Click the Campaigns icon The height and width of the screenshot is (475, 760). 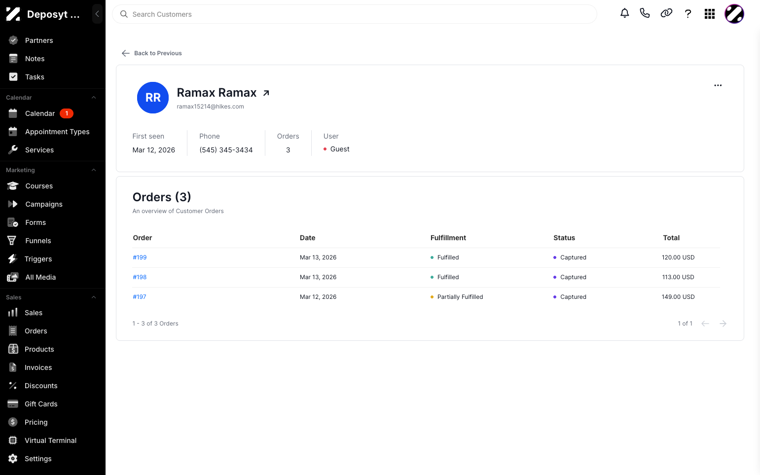[x=13, y=204]
